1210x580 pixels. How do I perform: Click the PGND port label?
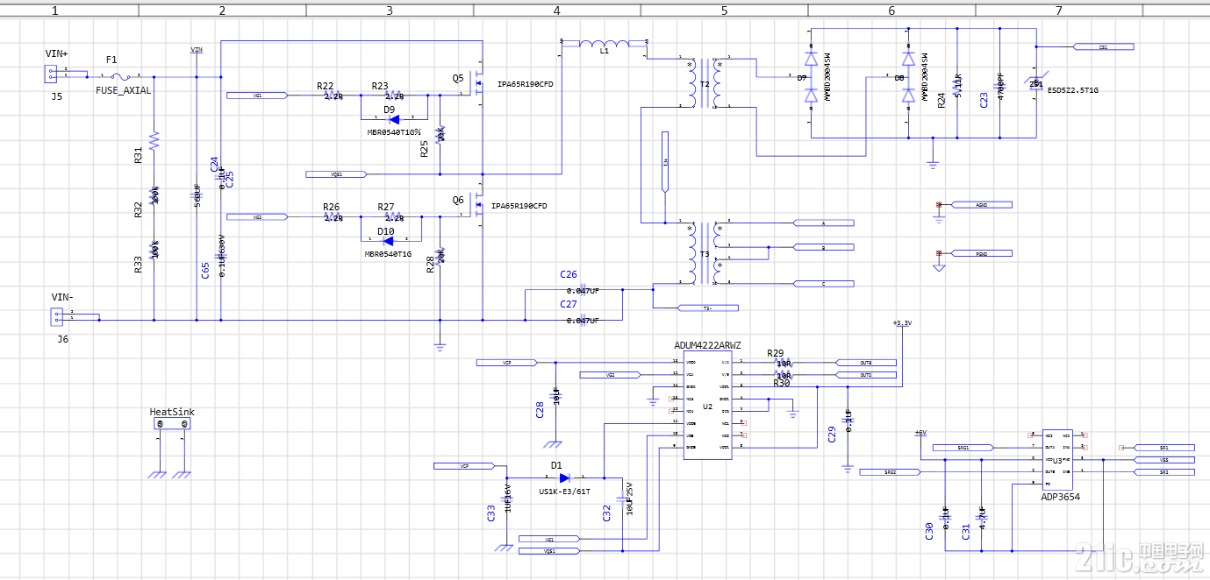click(982, 254)
